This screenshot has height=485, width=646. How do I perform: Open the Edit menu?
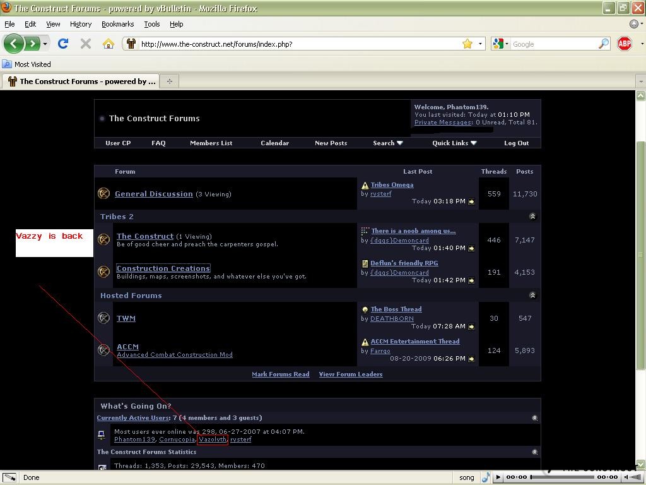pos(30,25)
